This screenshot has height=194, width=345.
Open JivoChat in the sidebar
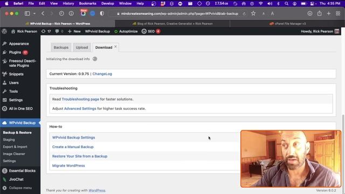click(x=16, y=179)
